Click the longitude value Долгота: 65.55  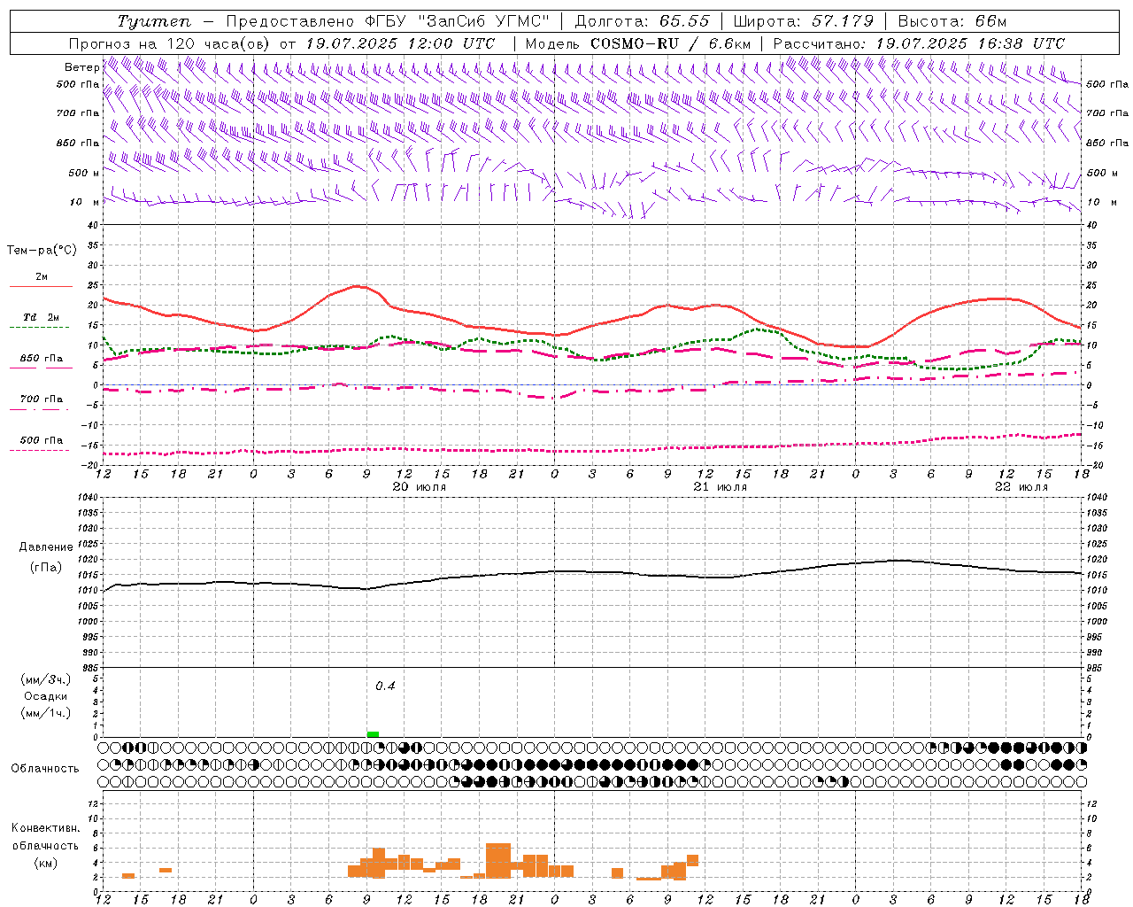click(642, 21)
